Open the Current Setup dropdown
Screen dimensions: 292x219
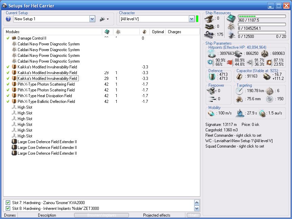(x=92, y=19)
